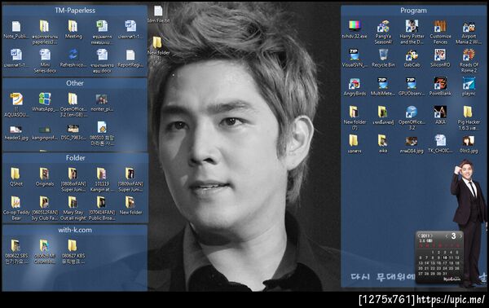Open the Idm File.txt on the desktop
Viewport: 489px width, 308px height.
(158, 14)
